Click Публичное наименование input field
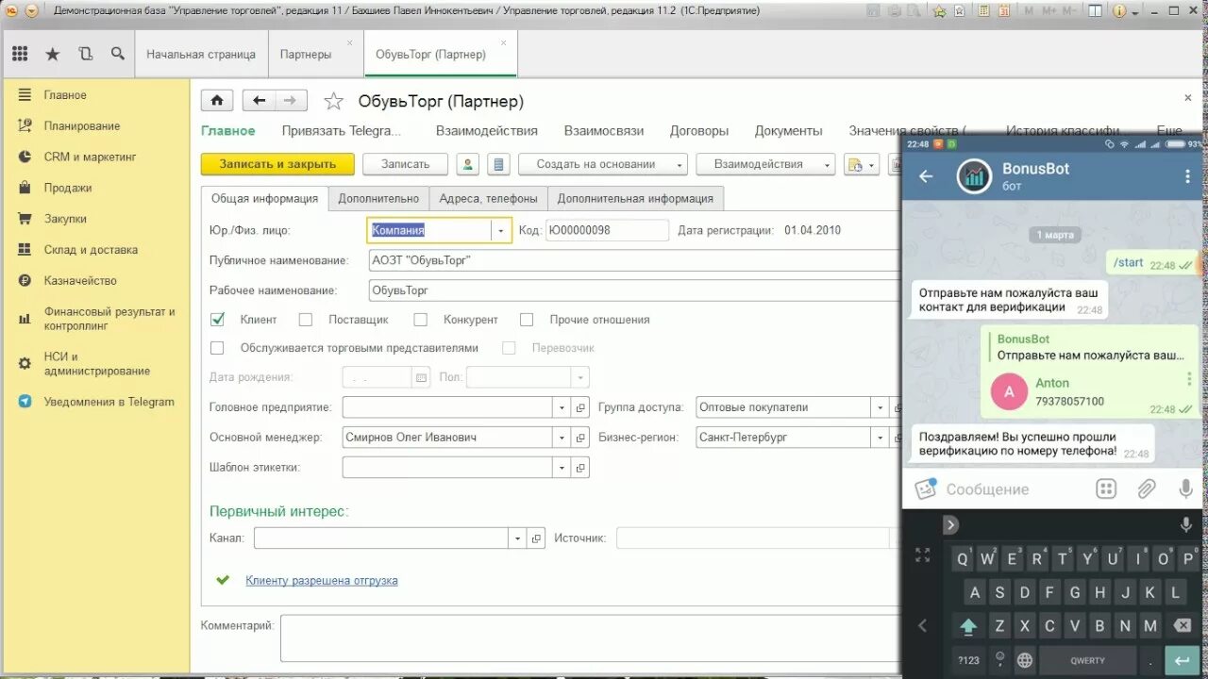Screen dimensions: 1208x679 tap(633, 260)
